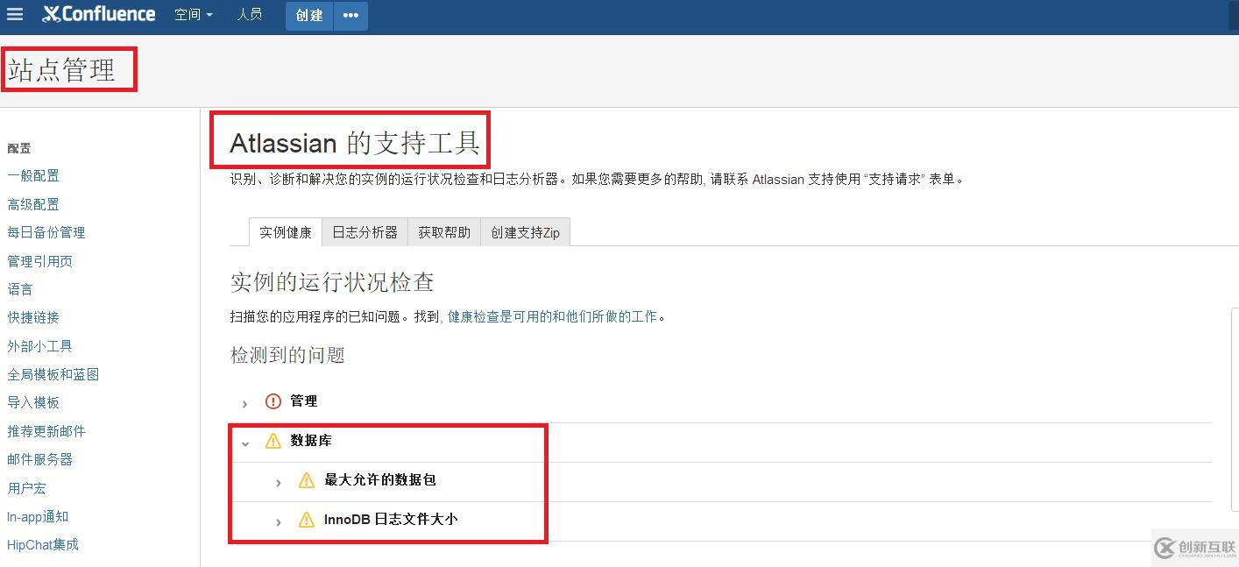Click the 创建 button
Image resolution: width=1239 pixels, height=567 pixels.
pyautogui.click(x=308, y=15)
